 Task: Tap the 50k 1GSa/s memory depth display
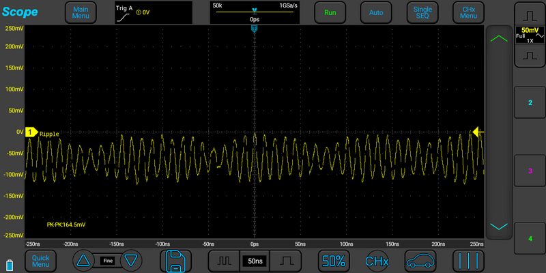254,12
